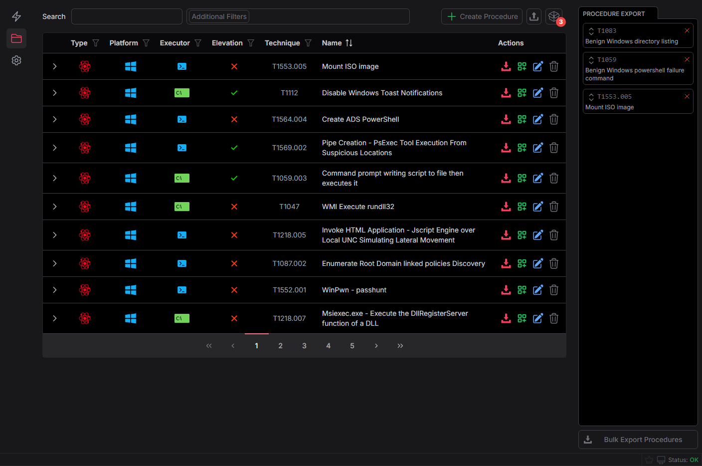Download the Mount ISO image procedure

(506, 66)
